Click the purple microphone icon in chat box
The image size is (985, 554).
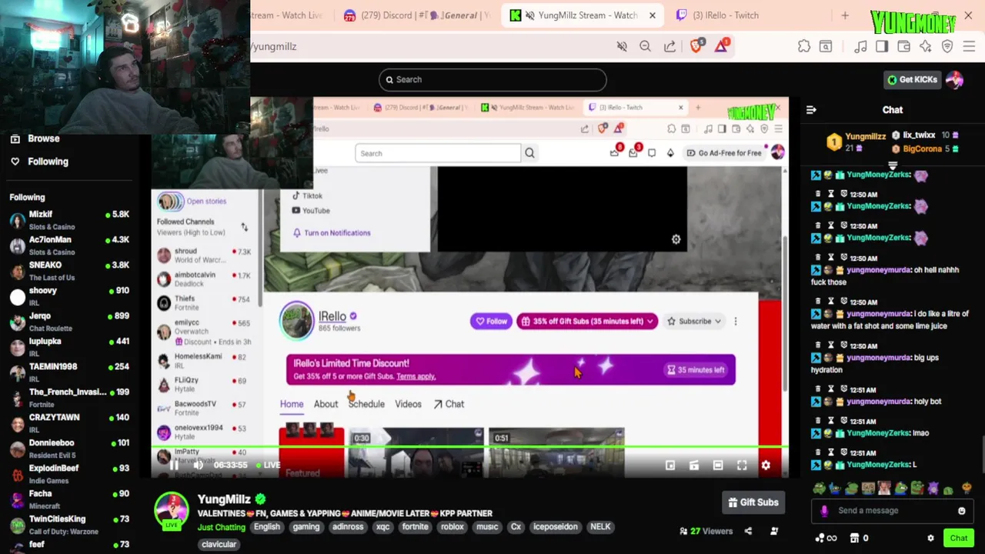pos(824,510)
